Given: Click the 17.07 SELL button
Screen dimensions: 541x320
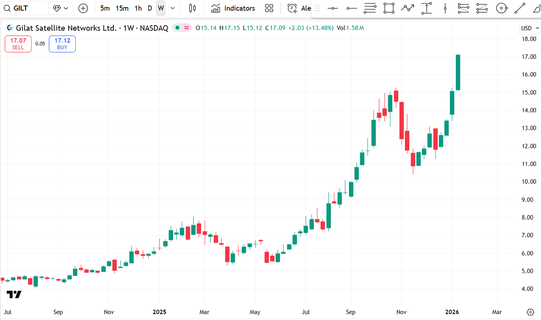Looking at the screenshot, I should 18,44.
